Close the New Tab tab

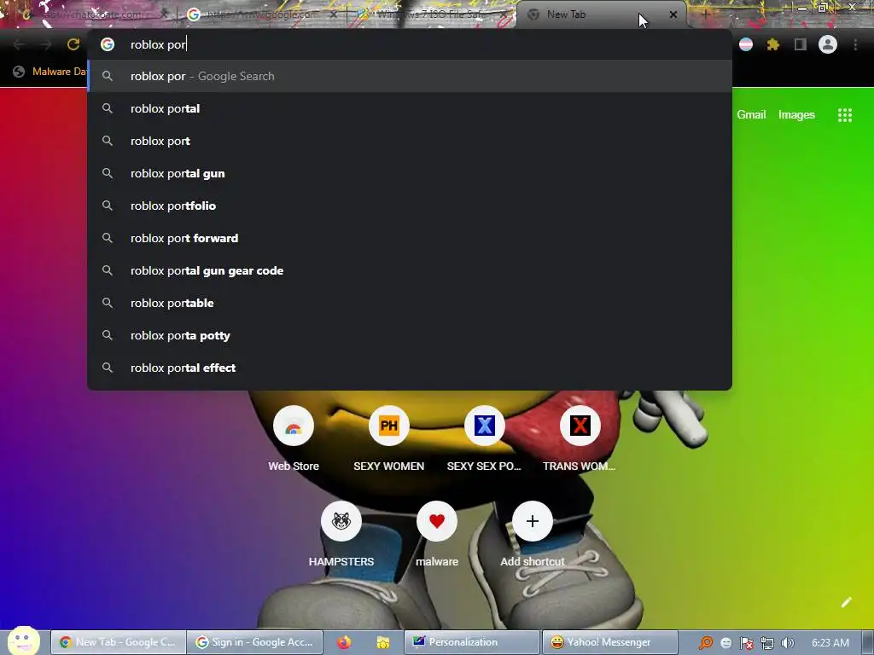(673, 14)
